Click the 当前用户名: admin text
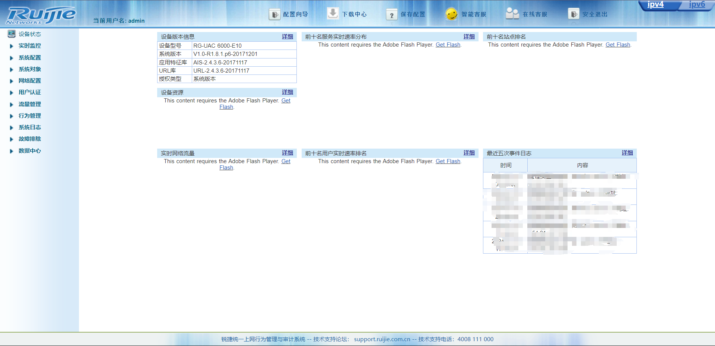 tap(119, 21)
